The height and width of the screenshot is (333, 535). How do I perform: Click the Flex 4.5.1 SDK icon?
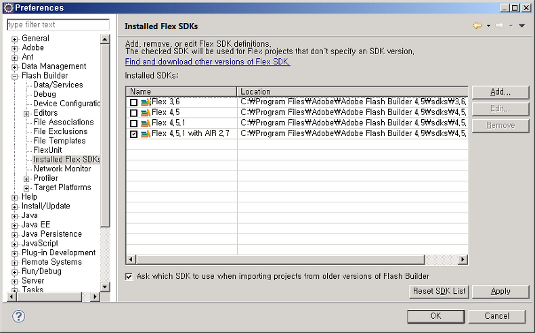146,123
